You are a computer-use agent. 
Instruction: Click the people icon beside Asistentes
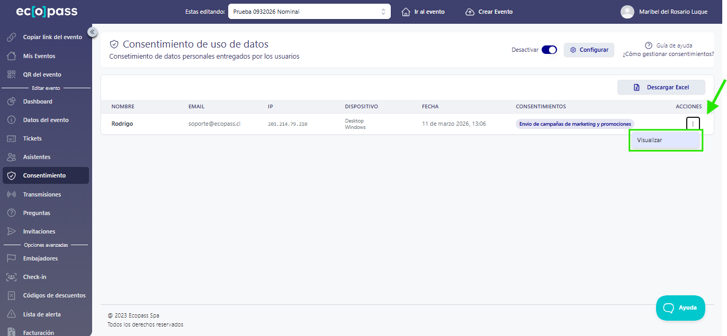coord(11,157)
